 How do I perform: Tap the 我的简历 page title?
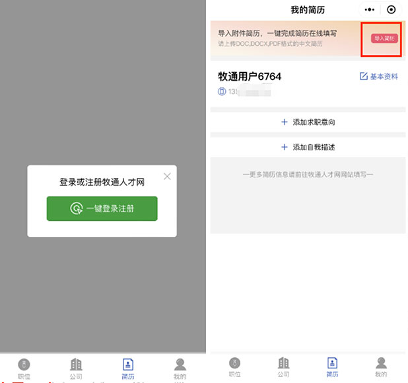(x=308, y=10)
